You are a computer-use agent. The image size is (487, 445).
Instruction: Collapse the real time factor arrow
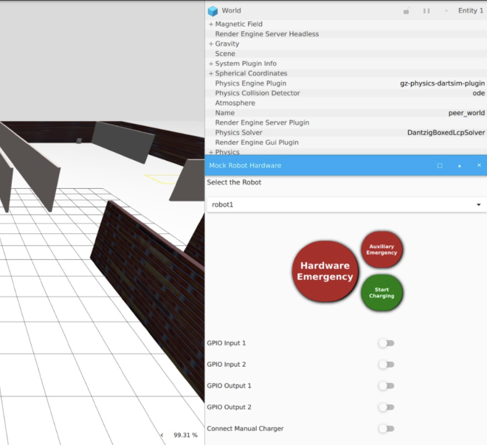click(162, 435)
